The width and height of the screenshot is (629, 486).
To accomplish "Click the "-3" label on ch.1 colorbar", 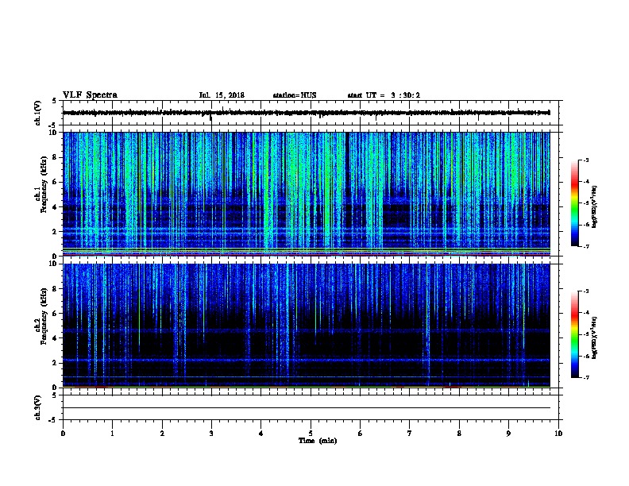I will pos(585,160).
